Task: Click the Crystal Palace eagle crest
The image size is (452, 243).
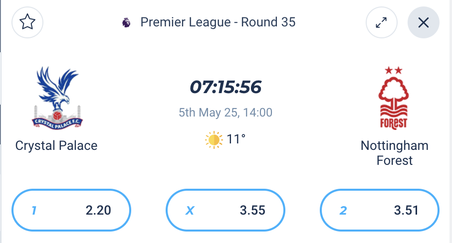Action: 57,98
